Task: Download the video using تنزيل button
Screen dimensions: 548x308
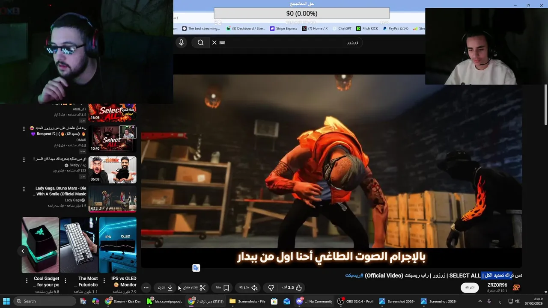Action: (166, 287)
